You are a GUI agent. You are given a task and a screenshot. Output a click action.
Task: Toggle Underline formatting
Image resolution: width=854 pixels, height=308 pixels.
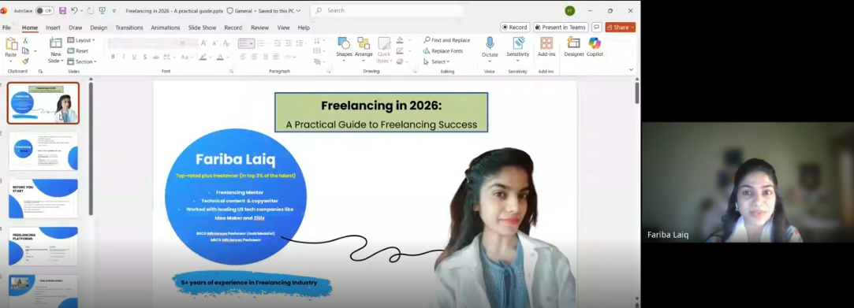point(134,57)
